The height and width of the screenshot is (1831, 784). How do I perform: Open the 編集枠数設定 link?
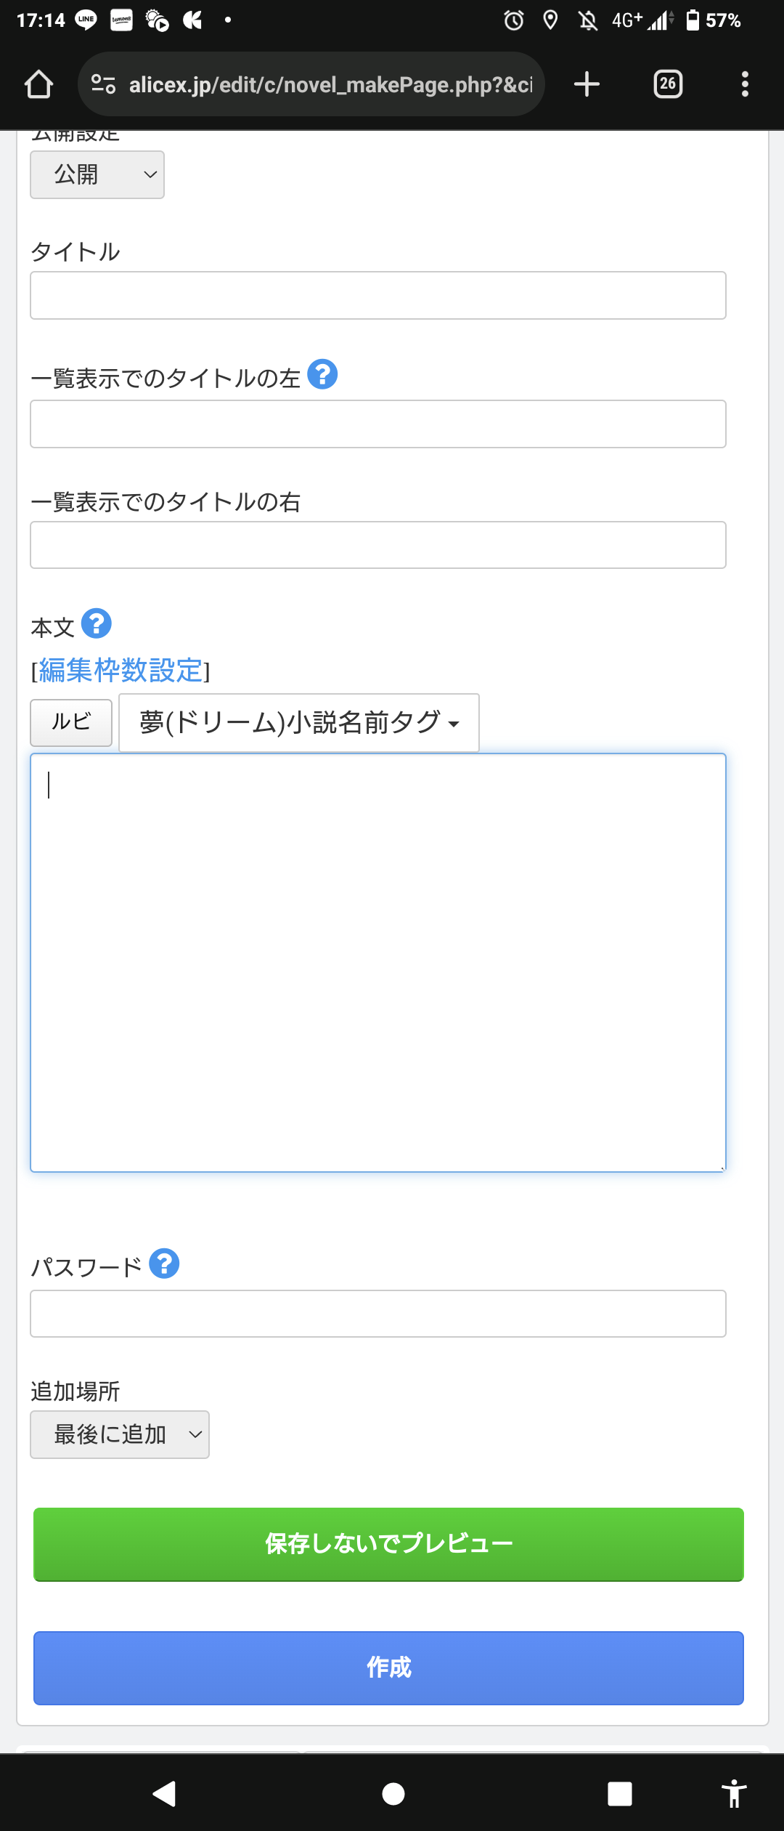click(121, 670)
